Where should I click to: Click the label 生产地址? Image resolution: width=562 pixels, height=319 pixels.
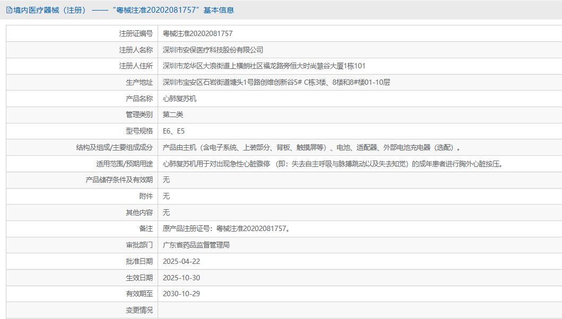click(139, 82)
